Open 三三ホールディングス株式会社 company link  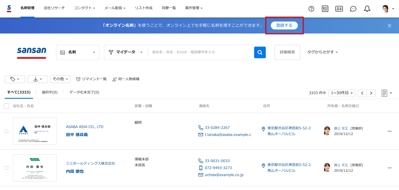tap(91, 163)
